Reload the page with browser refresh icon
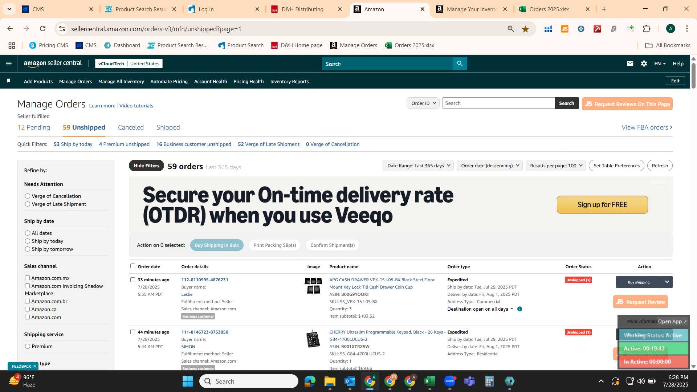The height and width of the screenshot is (392, 697). (42, 29)
